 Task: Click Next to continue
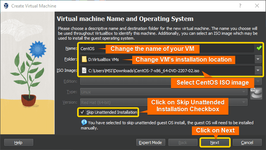tap(215, 142)
